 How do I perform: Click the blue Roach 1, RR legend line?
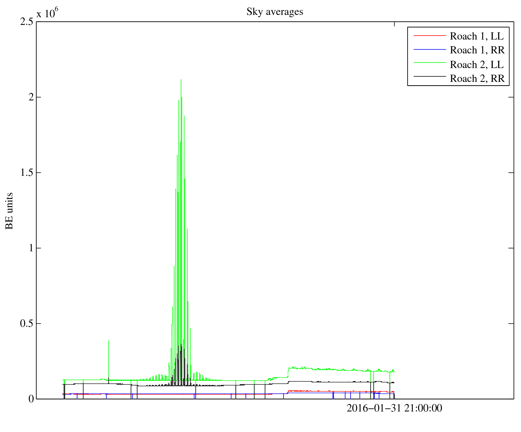[430, 49]
